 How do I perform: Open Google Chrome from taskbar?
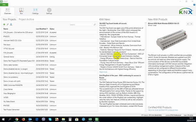tap(17, 119)
